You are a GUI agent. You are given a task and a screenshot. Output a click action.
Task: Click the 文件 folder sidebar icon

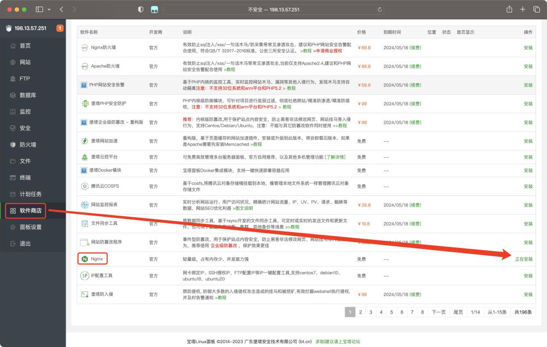click(13, 161)
